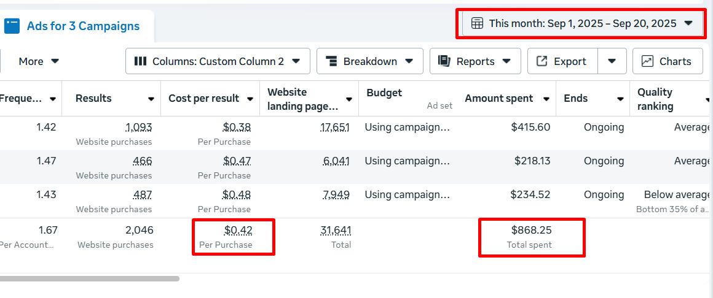Open Website landing page column menu
The image size is (713, 298).
click(x=349, y=99)
